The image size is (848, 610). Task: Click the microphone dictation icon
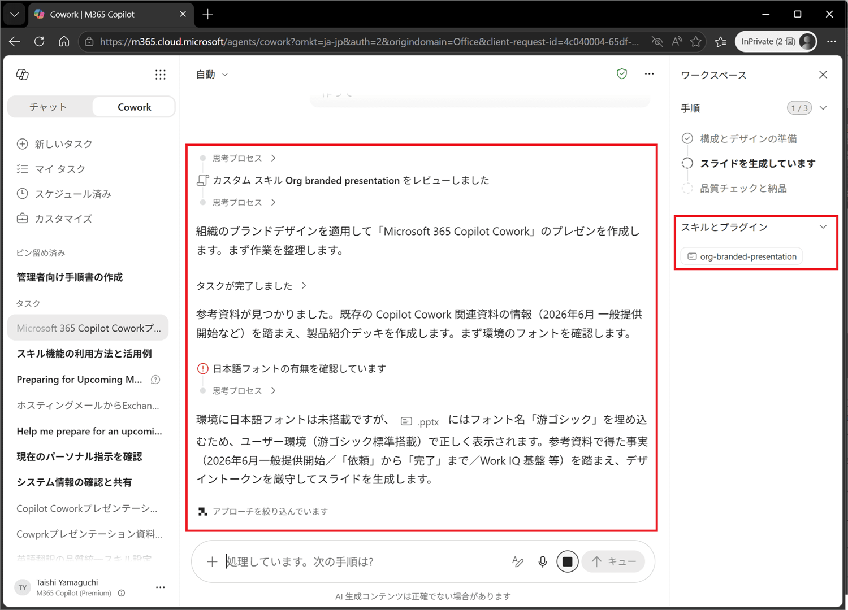pyautogui.click(x=542, y=561)
